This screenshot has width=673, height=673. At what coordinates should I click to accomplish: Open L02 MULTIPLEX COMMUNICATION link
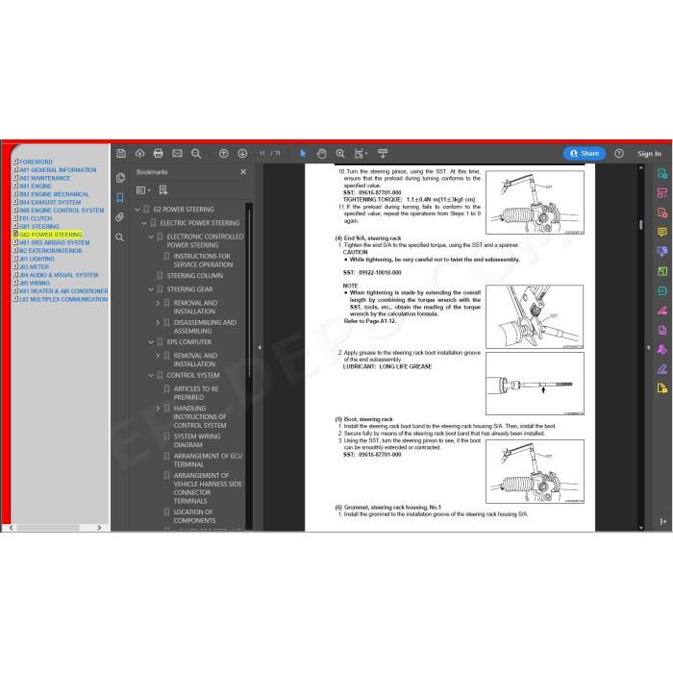coord(63,299)
